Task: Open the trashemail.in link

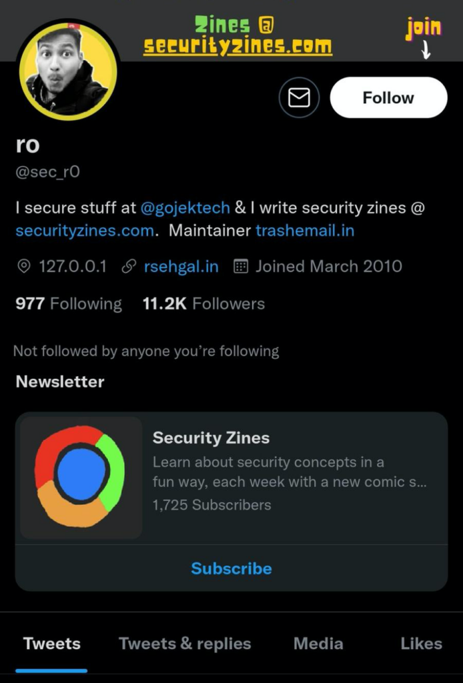Action: [x=305, y=231]
